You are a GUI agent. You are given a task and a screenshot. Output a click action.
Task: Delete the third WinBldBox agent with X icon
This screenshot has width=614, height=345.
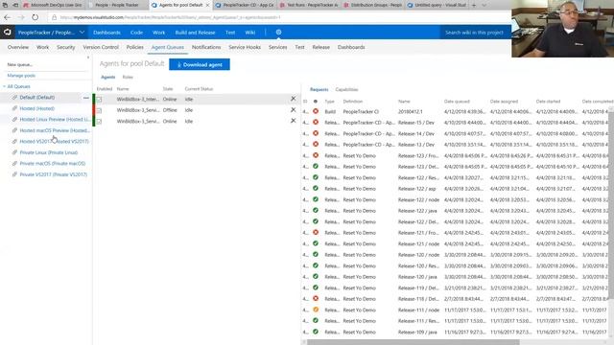pyautogui.click(x=293, y=121)
